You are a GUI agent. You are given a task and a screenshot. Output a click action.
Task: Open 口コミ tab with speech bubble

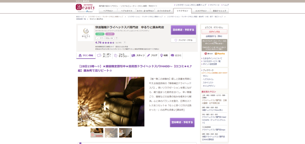tap(176, 55)
